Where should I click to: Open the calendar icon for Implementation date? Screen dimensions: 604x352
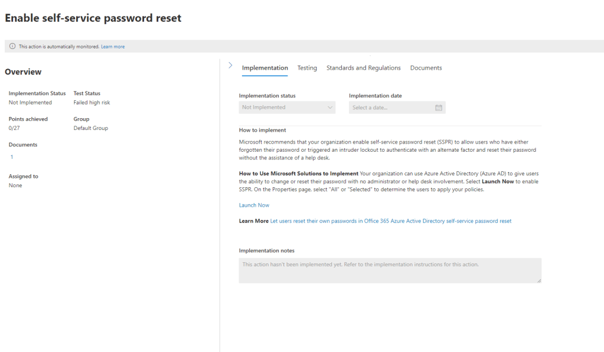pos(439,107)
